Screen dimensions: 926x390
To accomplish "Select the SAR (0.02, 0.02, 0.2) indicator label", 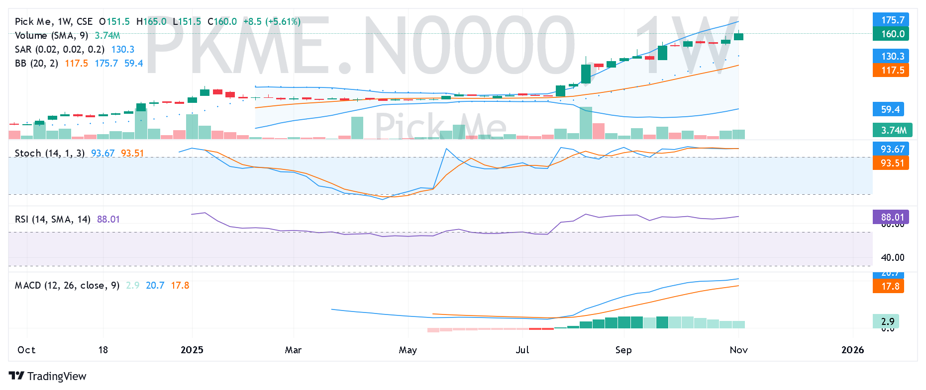I will coord(60,49).
